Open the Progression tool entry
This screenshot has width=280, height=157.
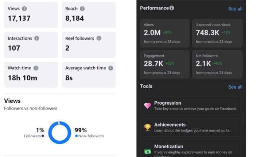(191, 106)
